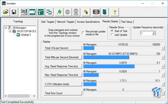
Task: Click the Total I/Os per Second progress bar
Action: tap(122, 48)
